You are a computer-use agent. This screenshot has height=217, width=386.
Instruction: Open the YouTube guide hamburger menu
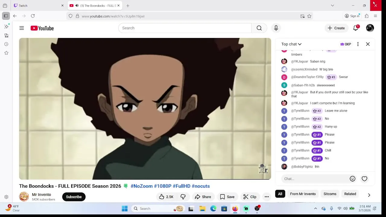22,28
